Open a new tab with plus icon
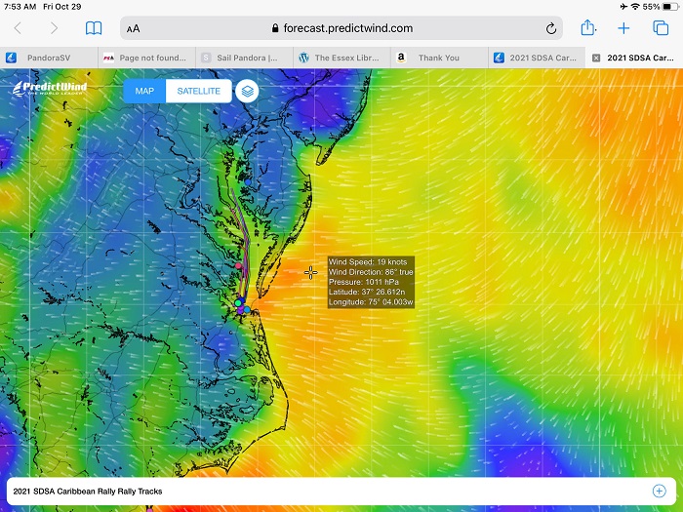 (624, 28)
